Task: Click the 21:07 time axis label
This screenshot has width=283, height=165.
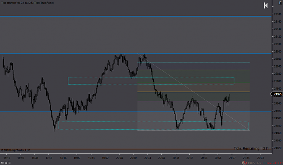Action: point(232,158)
